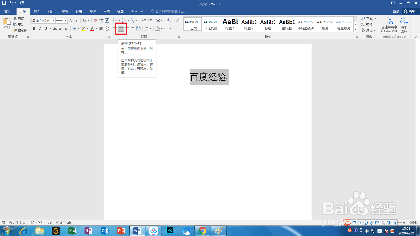Click the Copy (复制) button

19,24
